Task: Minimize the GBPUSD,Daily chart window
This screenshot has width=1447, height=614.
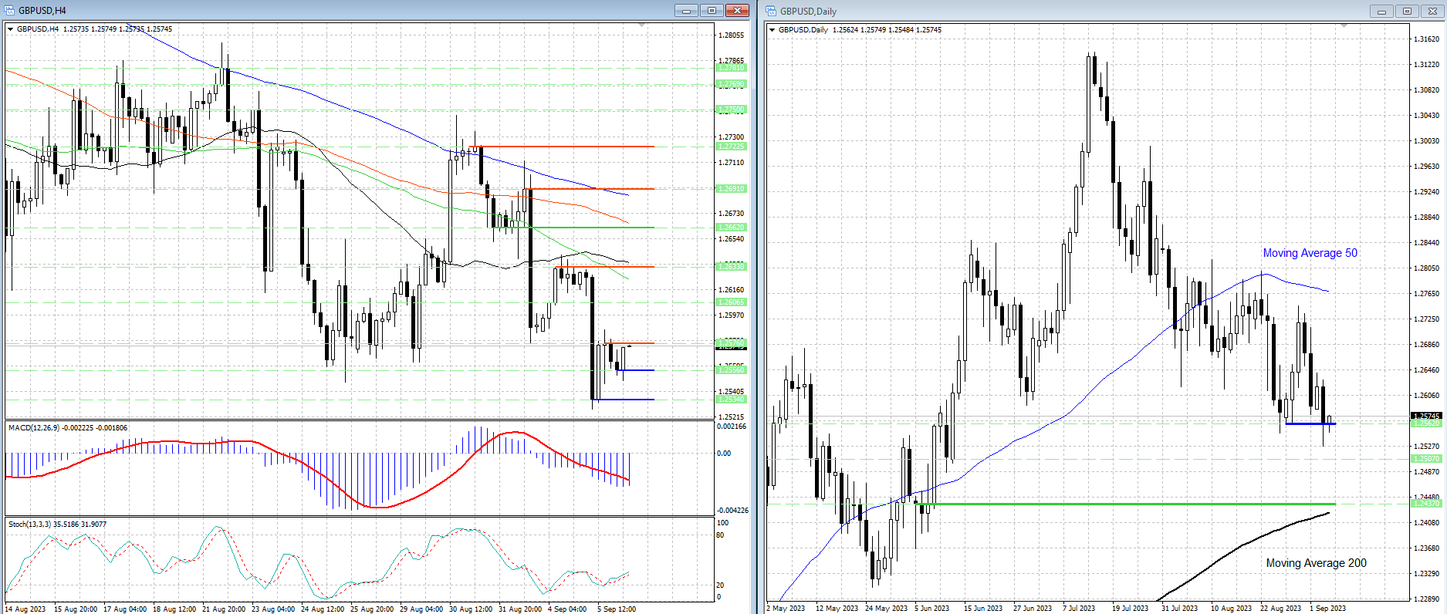Action: click(x=1381, y=11)
